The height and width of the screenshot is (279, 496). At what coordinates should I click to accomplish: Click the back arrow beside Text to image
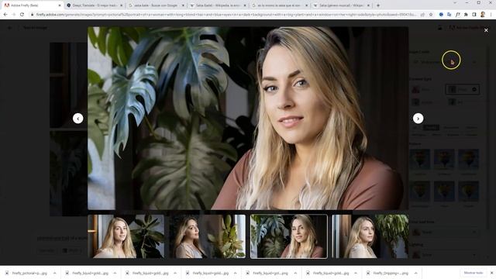(10, 28)
